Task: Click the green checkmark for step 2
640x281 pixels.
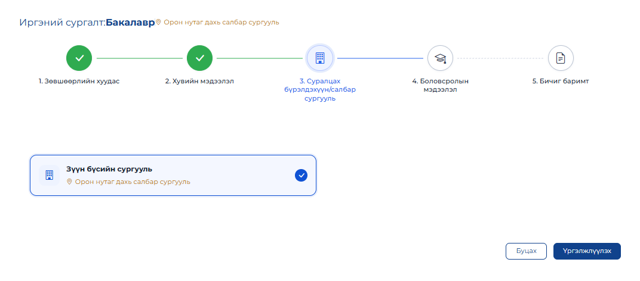Action: tap(199, 58)
